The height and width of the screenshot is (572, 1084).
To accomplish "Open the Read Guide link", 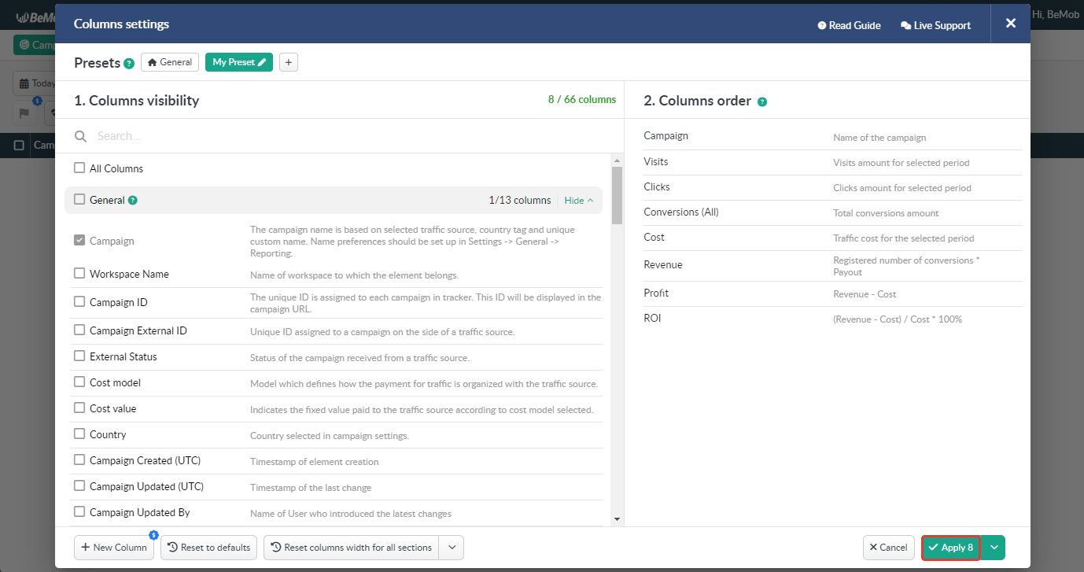I will click(849, 25).
